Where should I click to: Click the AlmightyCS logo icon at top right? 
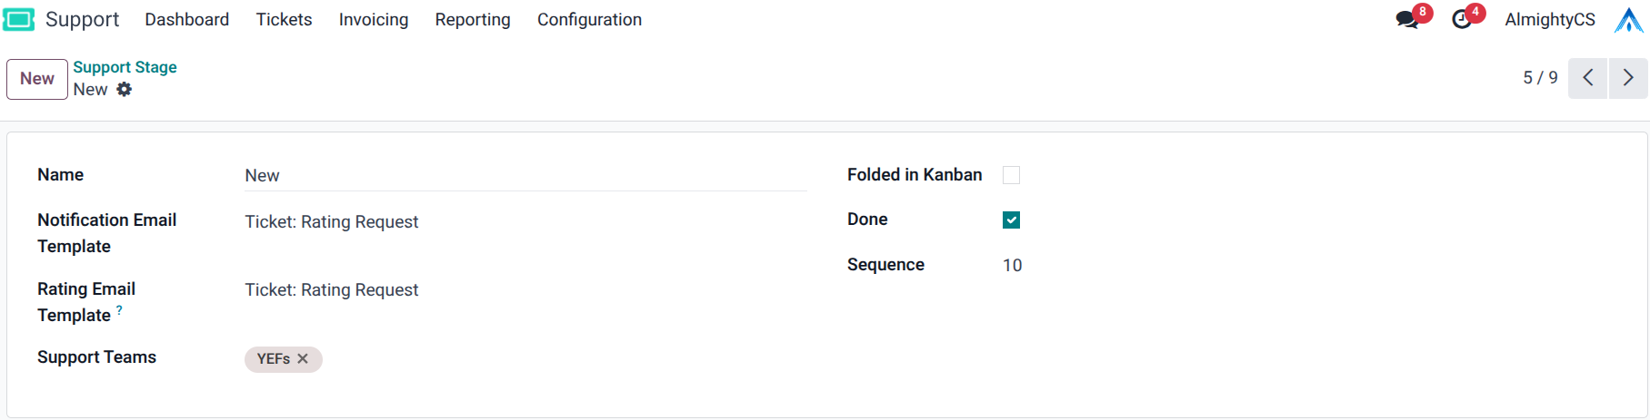(1628, 19)
